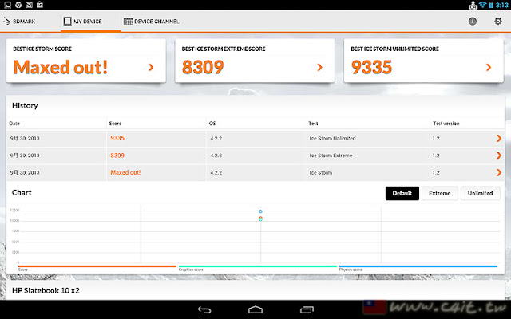Switch chart to Unlimited
The image size is (511, 319).
point(481,193)
